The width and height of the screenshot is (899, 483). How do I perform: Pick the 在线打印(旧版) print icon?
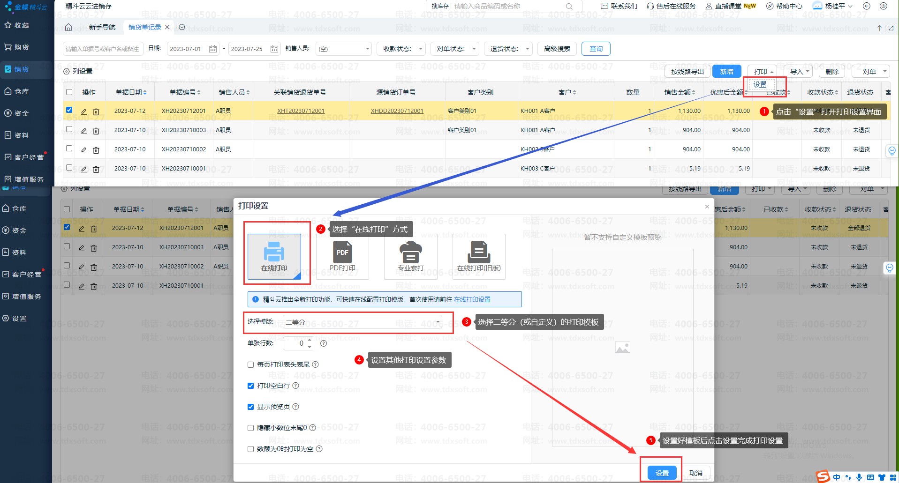click(x=478, y=253)
